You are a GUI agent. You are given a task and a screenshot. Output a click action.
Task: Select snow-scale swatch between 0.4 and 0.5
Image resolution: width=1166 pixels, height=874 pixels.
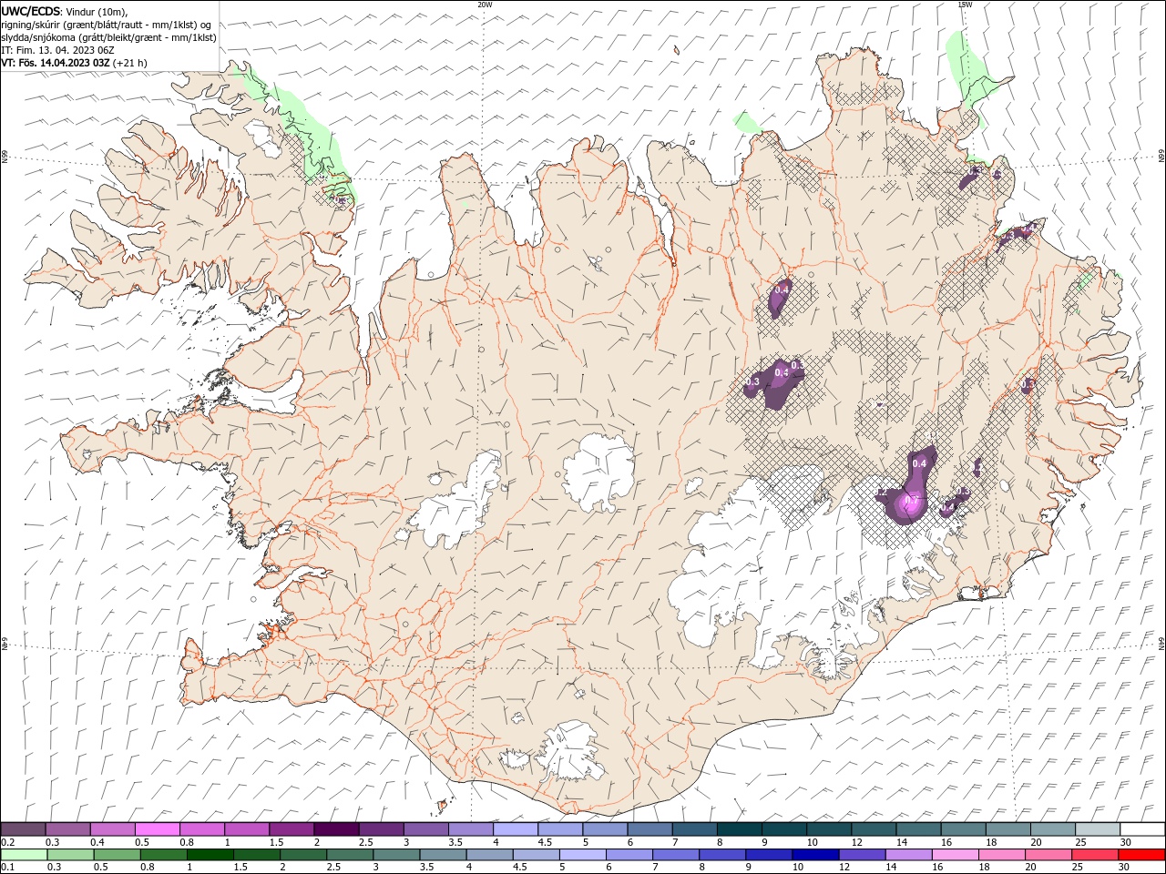pyautogui.click(x=112, y=829)
